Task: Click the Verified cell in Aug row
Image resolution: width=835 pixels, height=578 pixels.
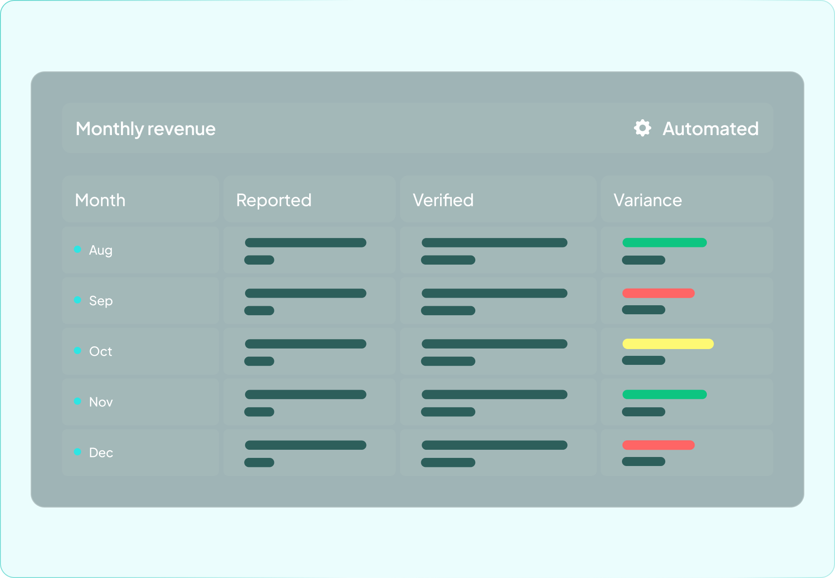Action: pos(498,250)
